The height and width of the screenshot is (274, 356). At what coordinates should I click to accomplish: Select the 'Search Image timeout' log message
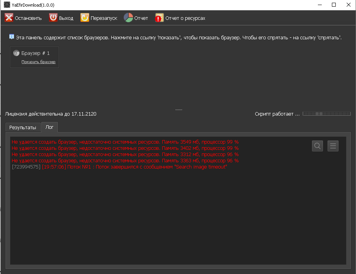[x=201, y=167]
